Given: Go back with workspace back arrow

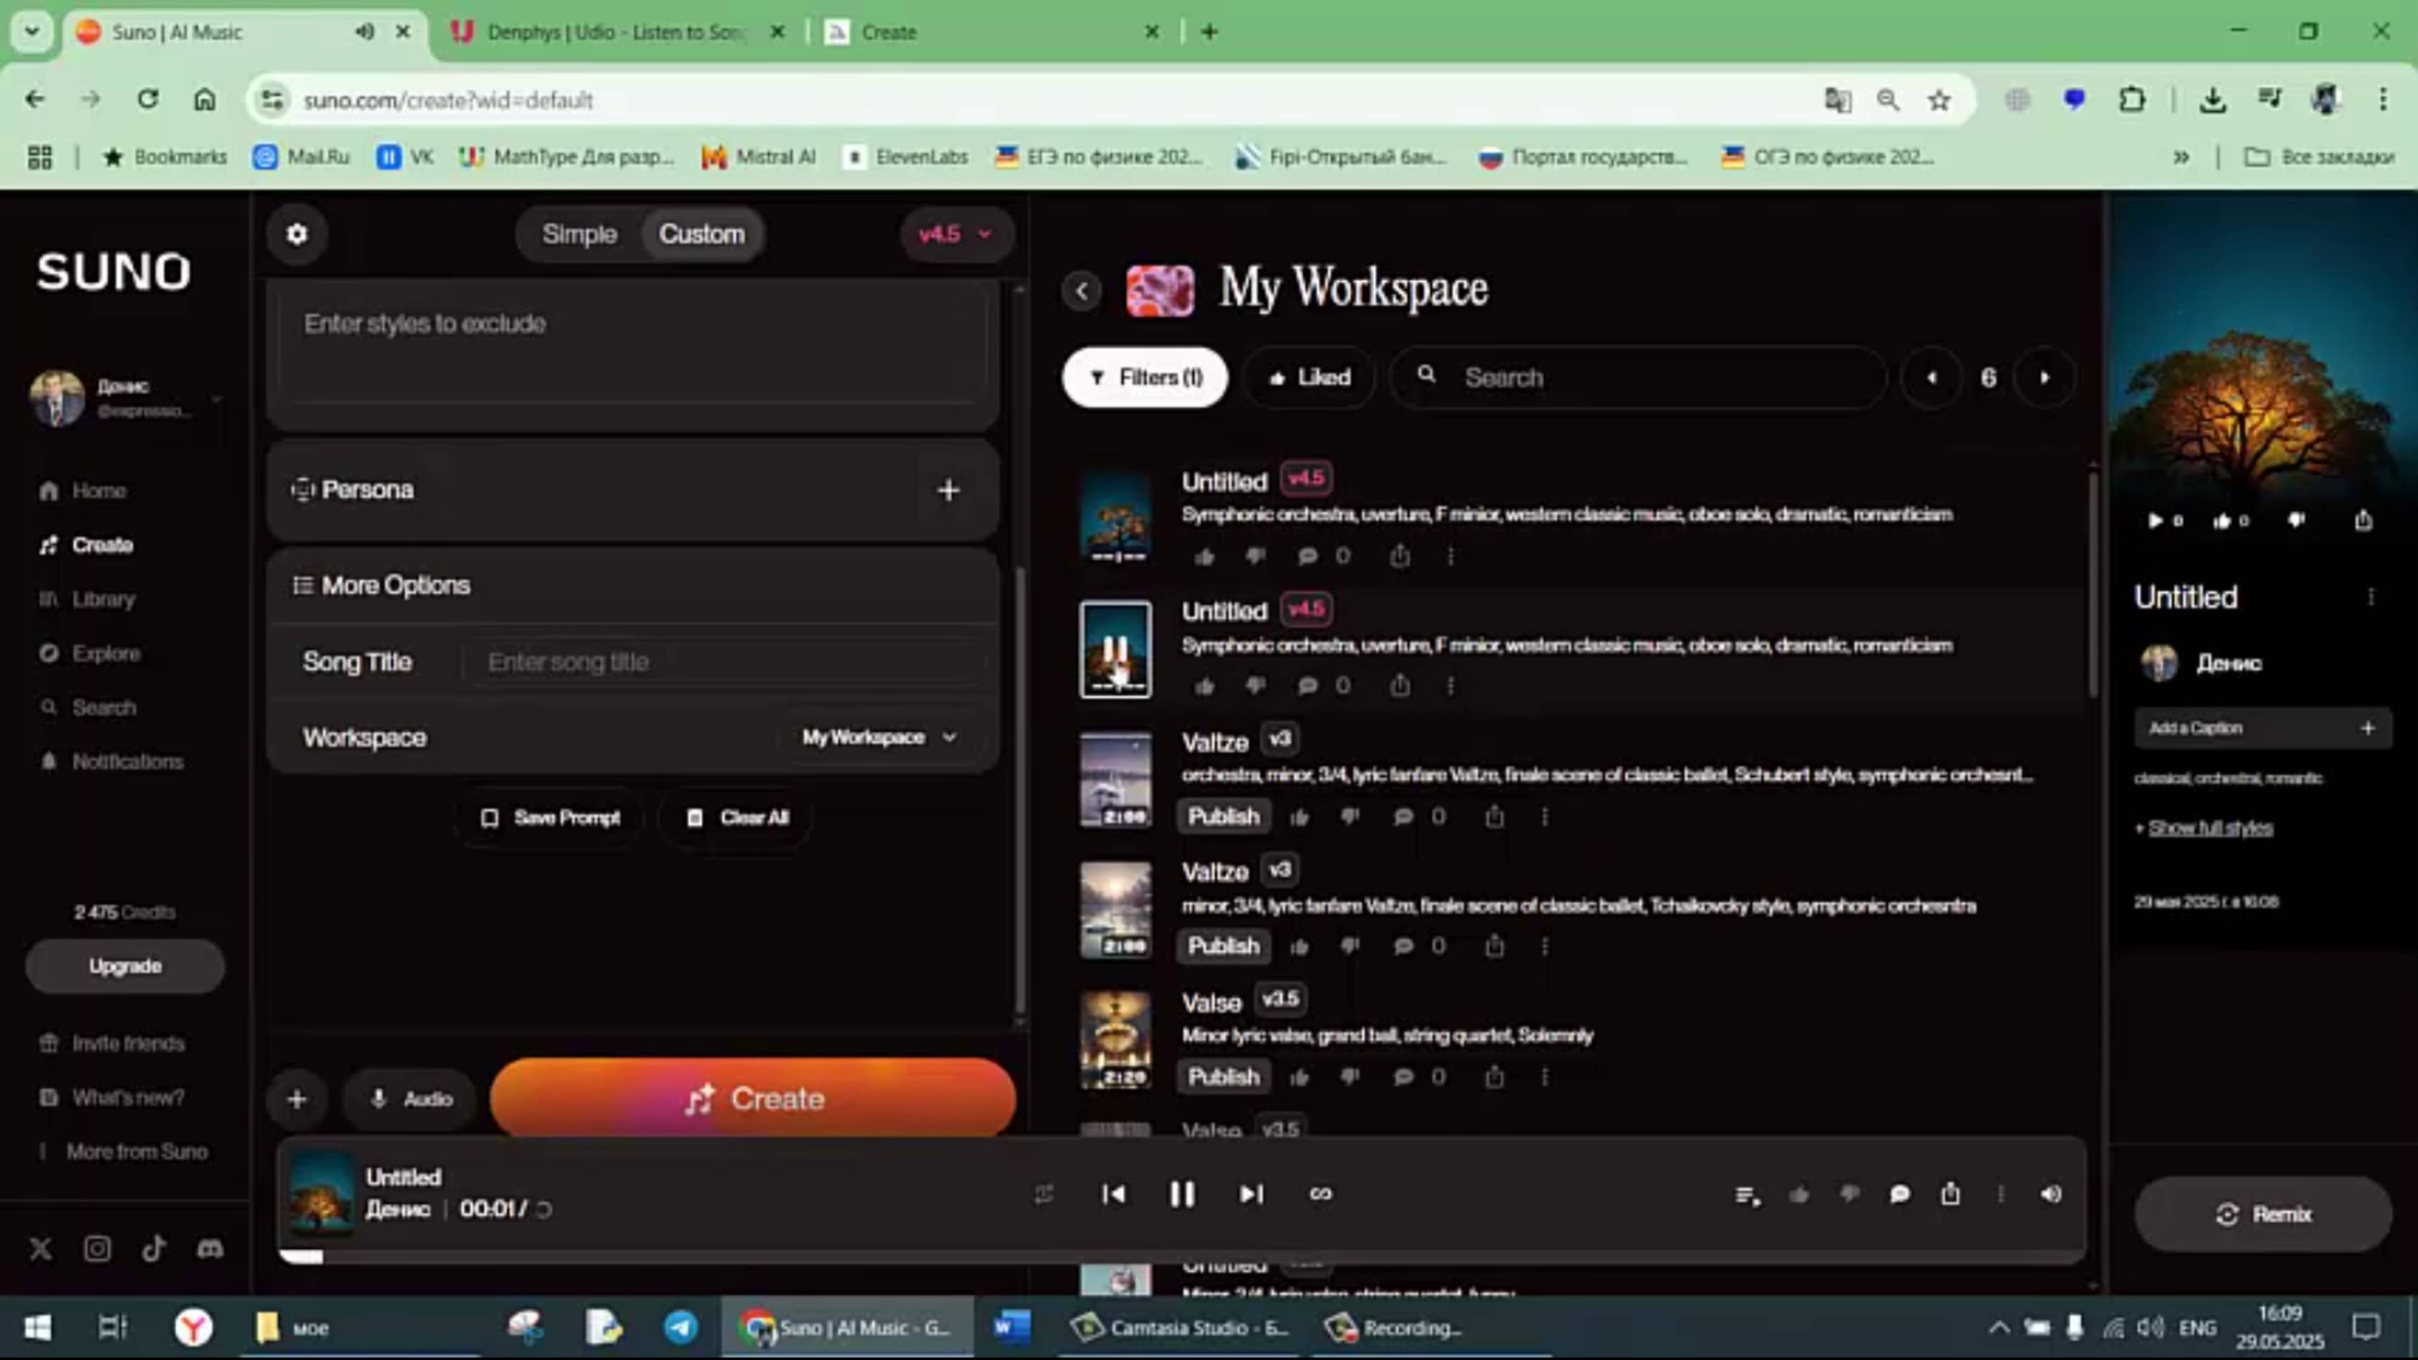Looking at the screenshot, I should coord(1082,291).
